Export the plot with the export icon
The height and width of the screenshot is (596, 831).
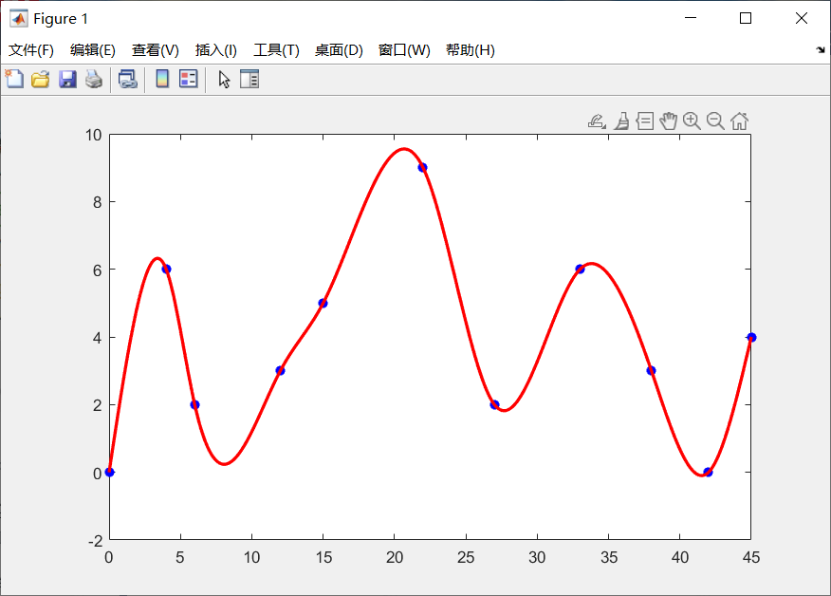[596, 121]
